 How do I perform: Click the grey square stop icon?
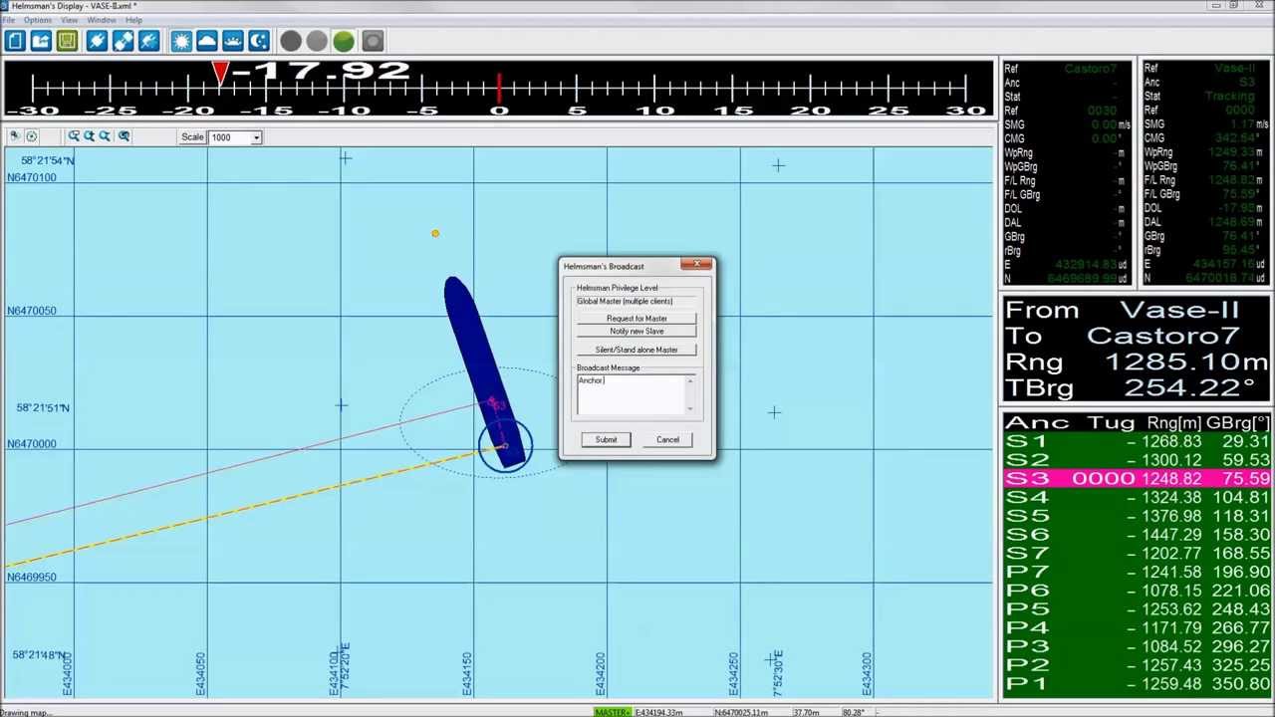[373, 41]
